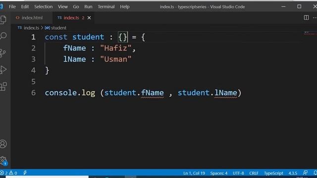Screen dimensions: 317x178
Task: Change indentation via Spaces: 4
Action: [219, 173]
